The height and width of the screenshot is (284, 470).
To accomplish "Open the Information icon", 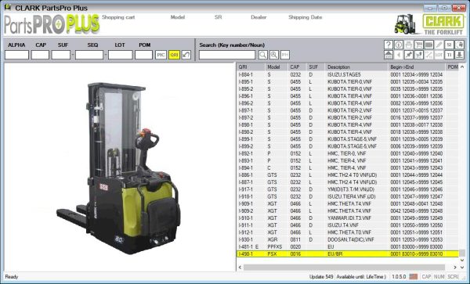I will point(399,45).
